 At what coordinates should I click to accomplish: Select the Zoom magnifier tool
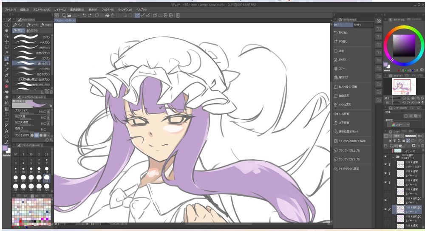[x=6, y=25]
